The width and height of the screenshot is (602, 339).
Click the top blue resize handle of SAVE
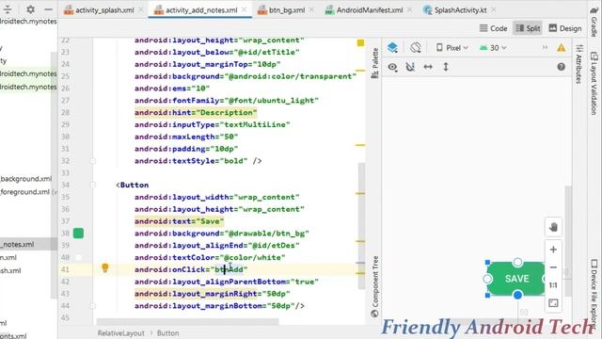click(x=517, y=263)
